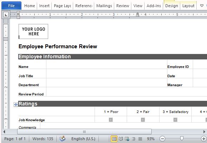Minimize the ribbon with caret icon
The image size is (207, 143).
202,6
